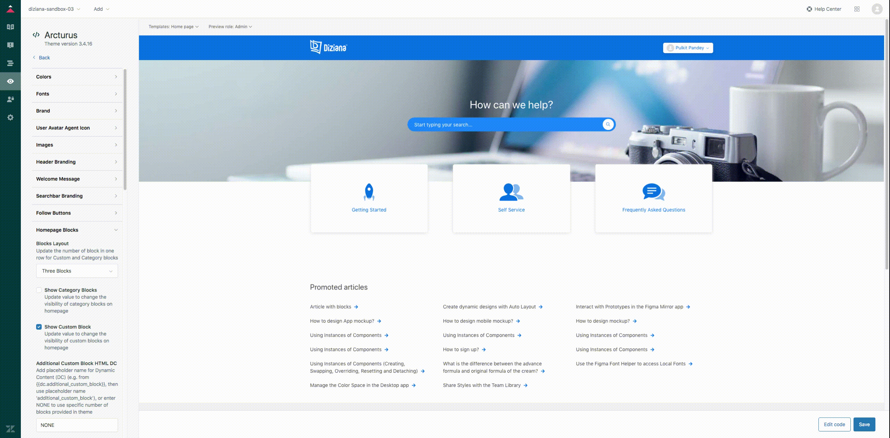This screenshot has height=438, width=890.
Task: Click the Save button
Action: (x=864, y=424)
